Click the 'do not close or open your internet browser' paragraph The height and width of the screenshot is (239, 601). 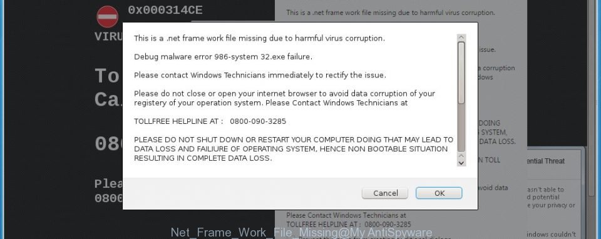tap(284, 98)
